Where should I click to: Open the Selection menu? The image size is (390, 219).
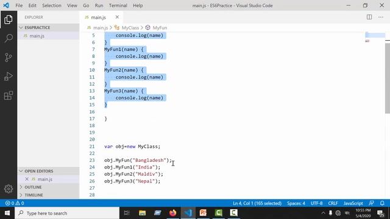click(x=52, y=5)
